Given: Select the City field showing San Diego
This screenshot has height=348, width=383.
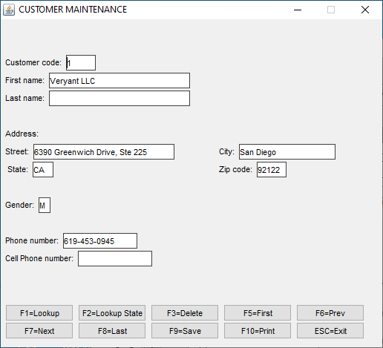Looking at the screenshot, I should tap(287, 152).
